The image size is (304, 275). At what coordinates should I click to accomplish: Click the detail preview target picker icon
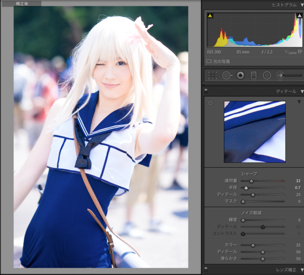tap(210, 102)
